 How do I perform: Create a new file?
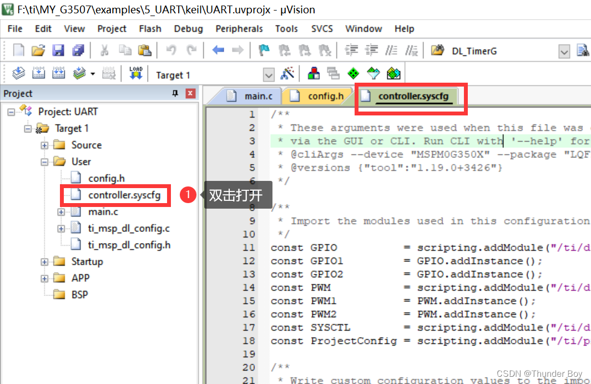point(18,50)
